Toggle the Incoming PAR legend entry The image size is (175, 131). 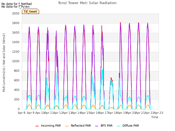tap(48, 126)
